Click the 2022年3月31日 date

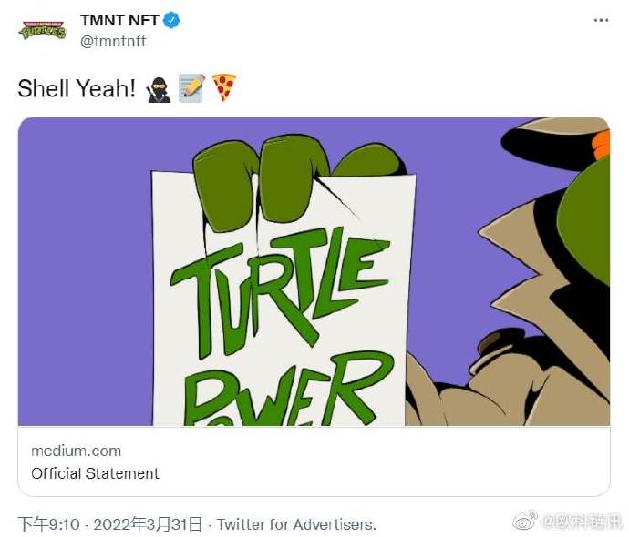point(148,523)
